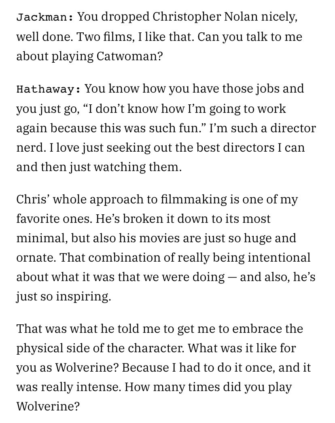Click the final word 'Wolverine?' on the last line
Screen dimensions: 335x423
(48, 406)
